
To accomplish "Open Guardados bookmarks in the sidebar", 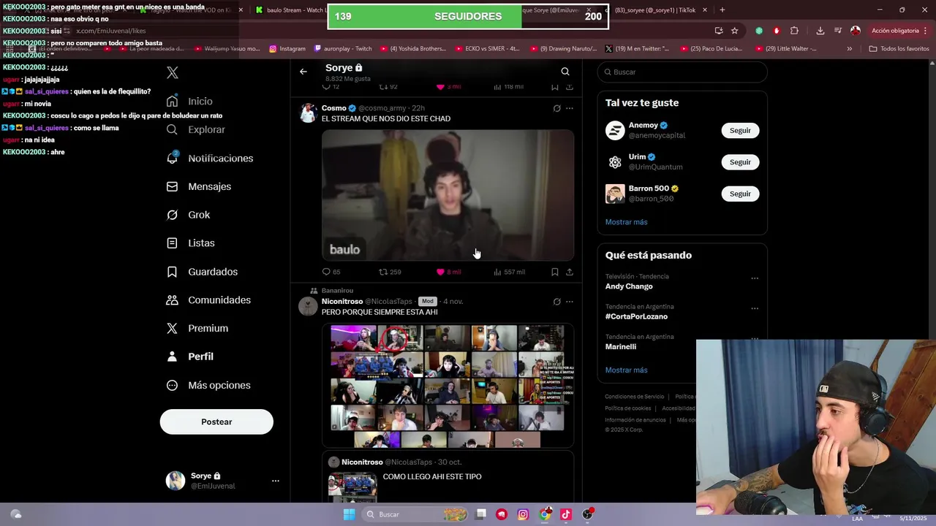I will click(x=202, y=271).
